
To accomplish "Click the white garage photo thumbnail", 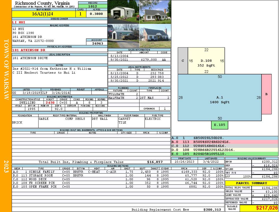I will coord(123,12).
